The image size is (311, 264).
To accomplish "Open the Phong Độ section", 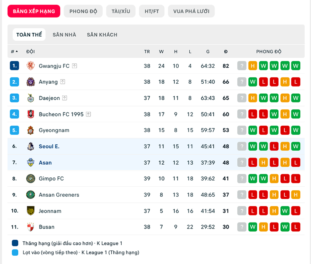I will (x=83, y=11).
